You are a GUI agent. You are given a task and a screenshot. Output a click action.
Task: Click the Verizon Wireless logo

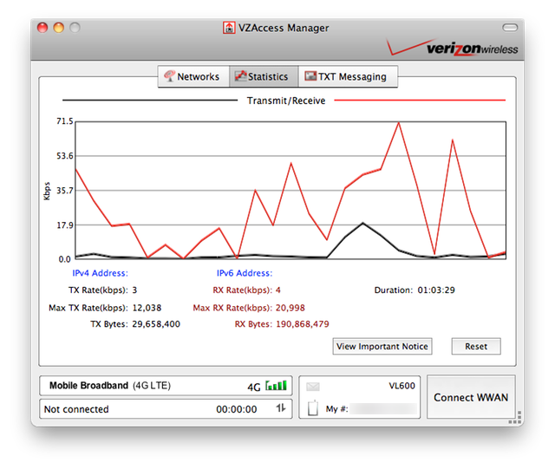(452, 48)
